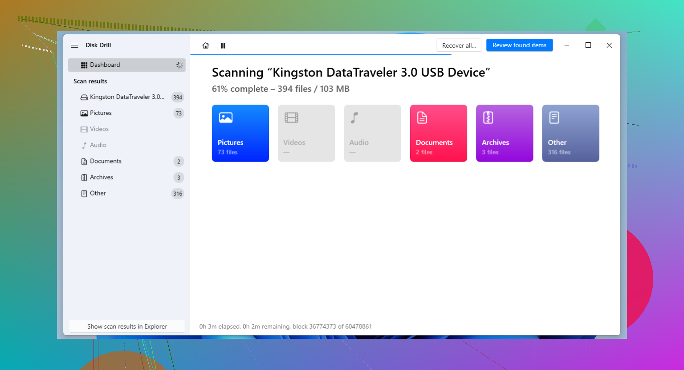Click the sidebar Other file icon
The height and width of the screenshot is (370, 684).
(84, 193)
